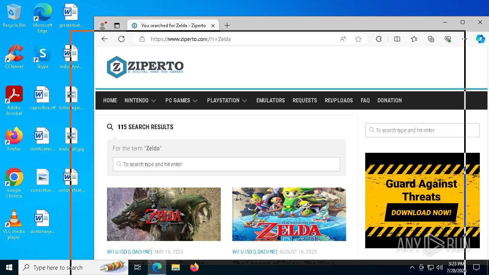Select loanscall.jpg desktop file
489x275 pixels.
[x=71, y=139]
